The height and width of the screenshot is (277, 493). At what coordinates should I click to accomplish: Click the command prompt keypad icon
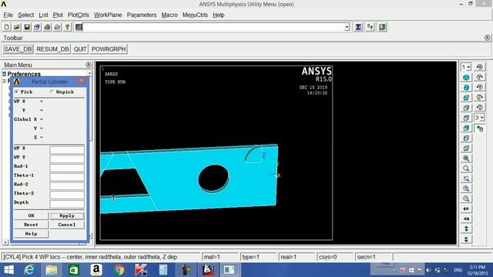tap(79, 27)
